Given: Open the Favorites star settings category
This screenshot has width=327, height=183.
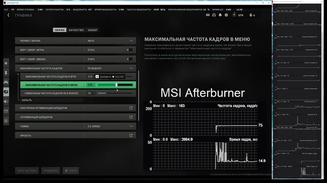Looking at the screenshot, I should (x=6, y=63).
